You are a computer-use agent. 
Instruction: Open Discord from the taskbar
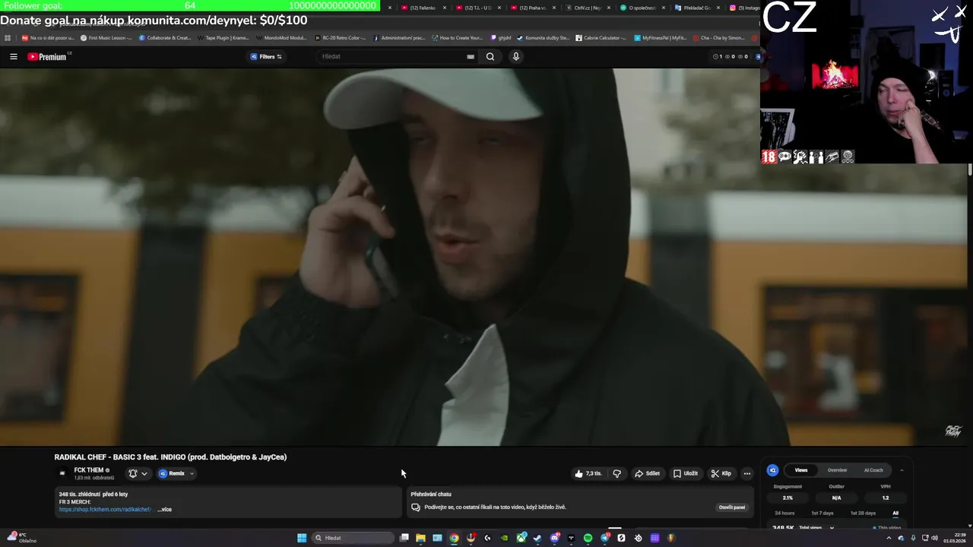click(555, 538)
